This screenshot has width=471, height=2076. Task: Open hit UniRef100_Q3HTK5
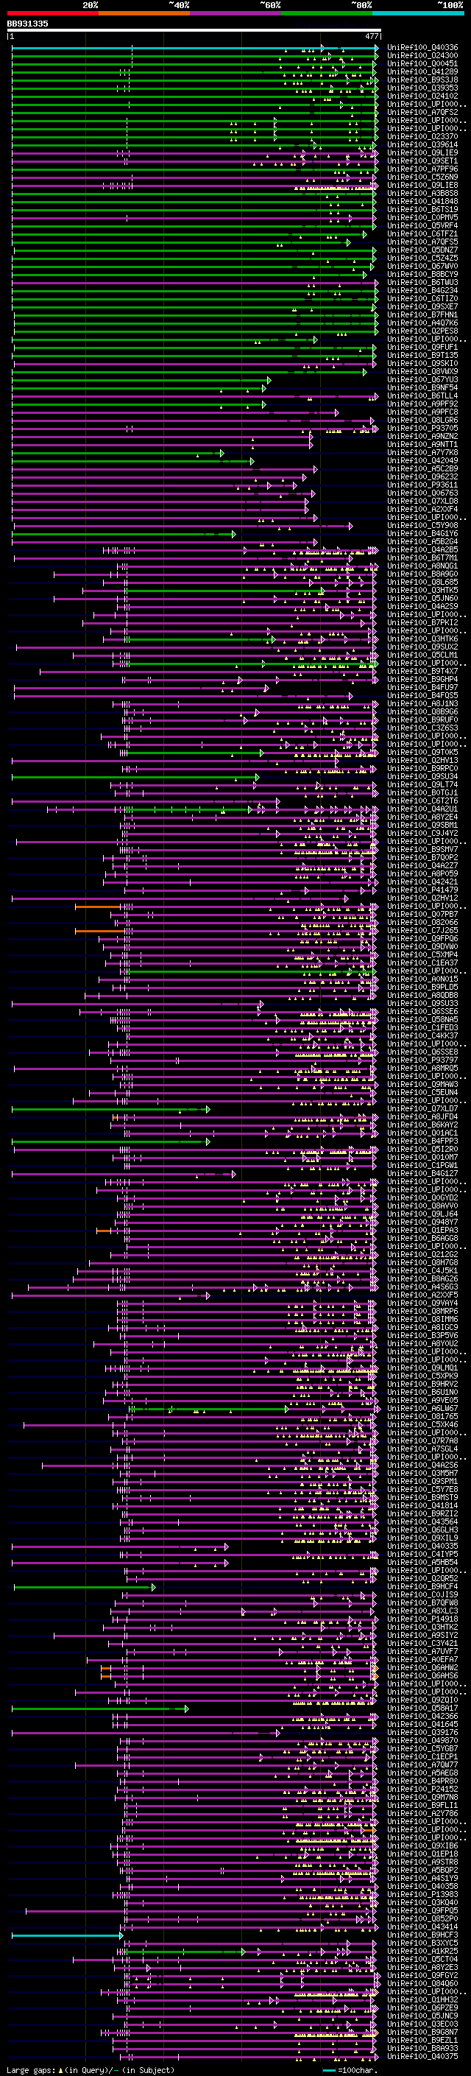pyautogui.click(x=422, y=591)
